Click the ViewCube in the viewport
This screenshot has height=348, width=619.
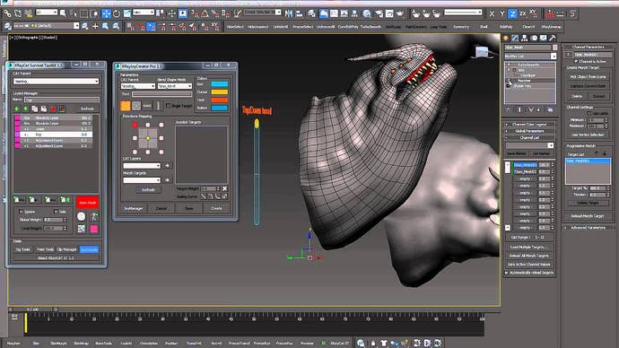point(482,52)
